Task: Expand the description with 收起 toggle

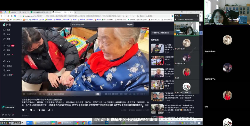Action: coord(146,105)
